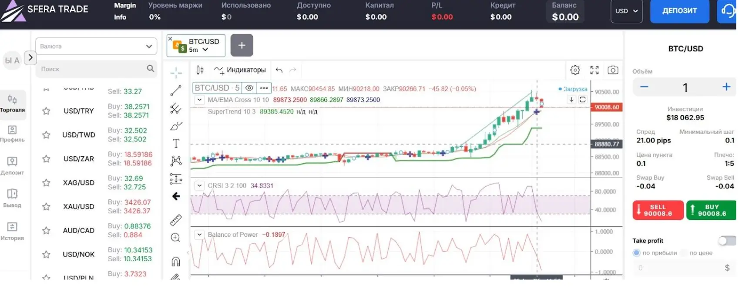Favorite the USD/NOK pair star
Screen dimensions: 739x289
point(46,255)
